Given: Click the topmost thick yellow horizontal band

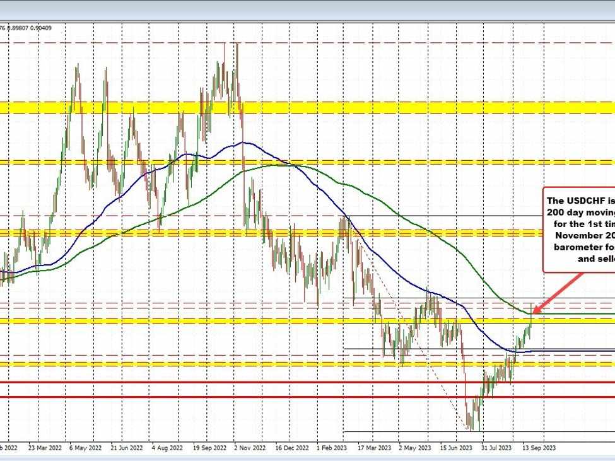Looking at the screenshot, I should 307,108.
